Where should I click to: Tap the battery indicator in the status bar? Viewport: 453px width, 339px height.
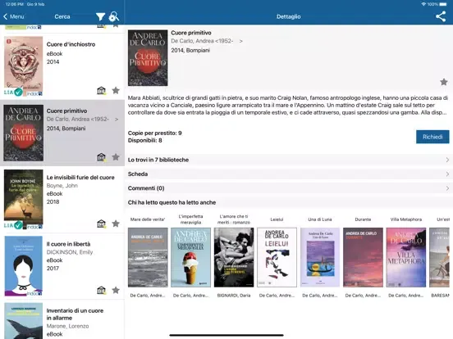coord(443,4)
